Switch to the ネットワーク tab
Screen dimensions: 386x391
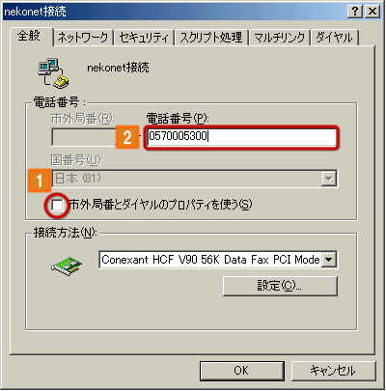[x=83, y=38]
